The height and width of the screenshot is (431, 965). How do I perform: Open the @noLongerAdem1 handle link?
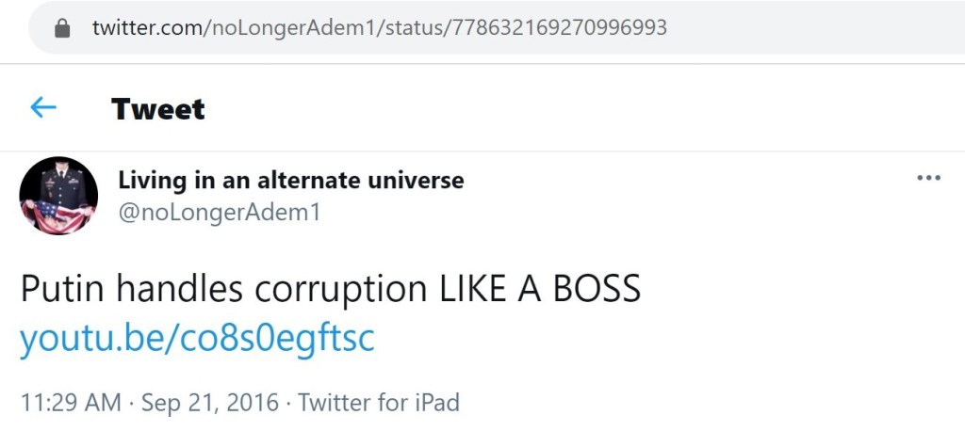click(x=220, y=213)
